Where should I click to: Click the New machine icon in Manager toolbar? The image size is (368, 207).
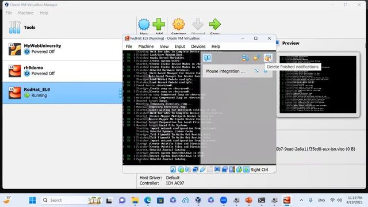(144, 24)
